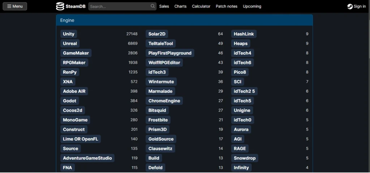The height and width of the screenshot is (173, 370).
Task: Select the idTech0 engine tag
Action: pos(242,120)
